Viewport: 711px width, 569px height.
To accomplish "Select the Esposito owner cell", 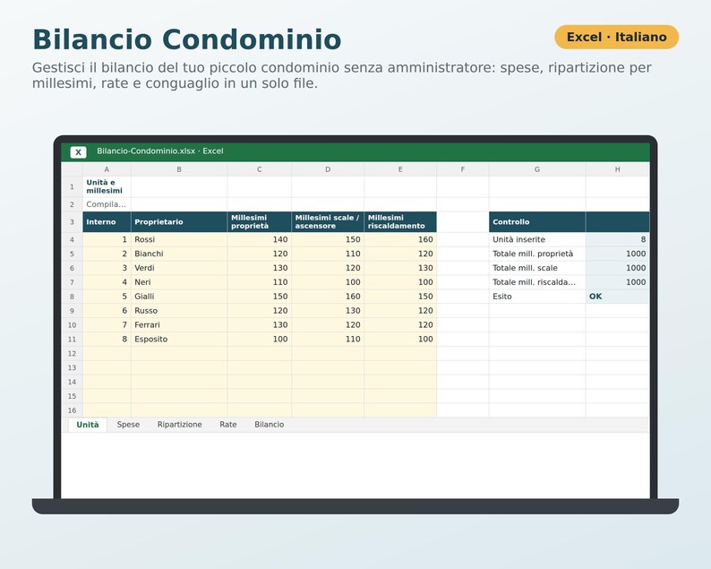I will (x=179, y=339).
